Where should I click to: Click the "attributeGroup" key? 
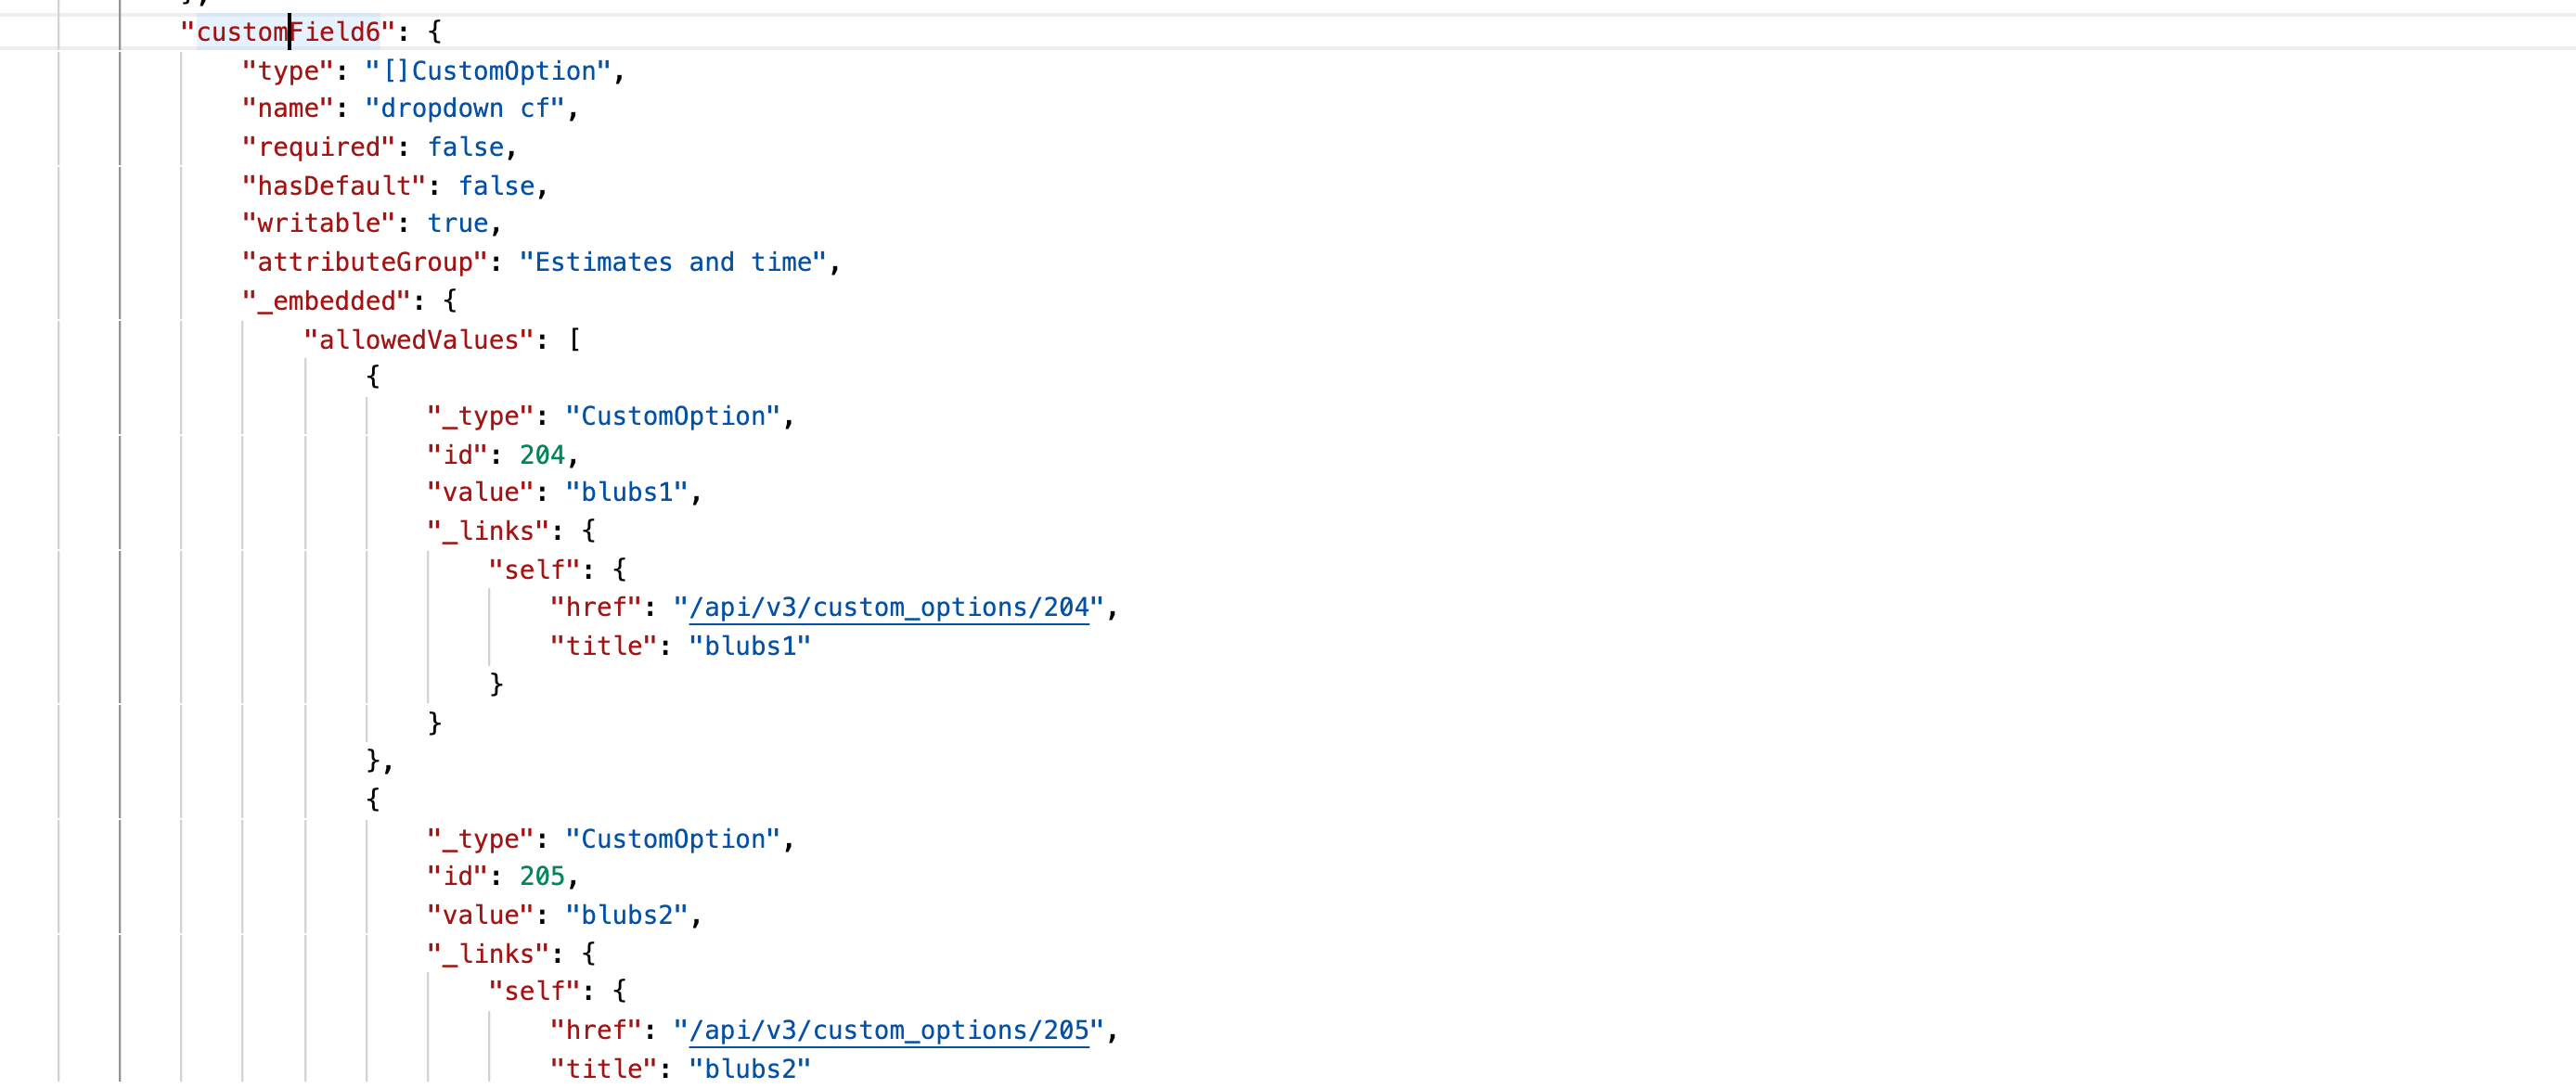[365, 262]
